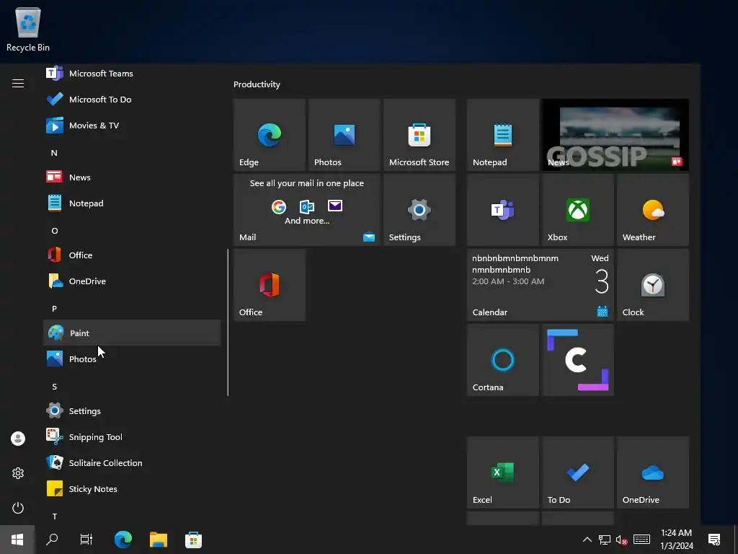The height and width of the screenshot is (554, 738).
Task: Open Microsoft Store from the taskbar
Action: 193,540
